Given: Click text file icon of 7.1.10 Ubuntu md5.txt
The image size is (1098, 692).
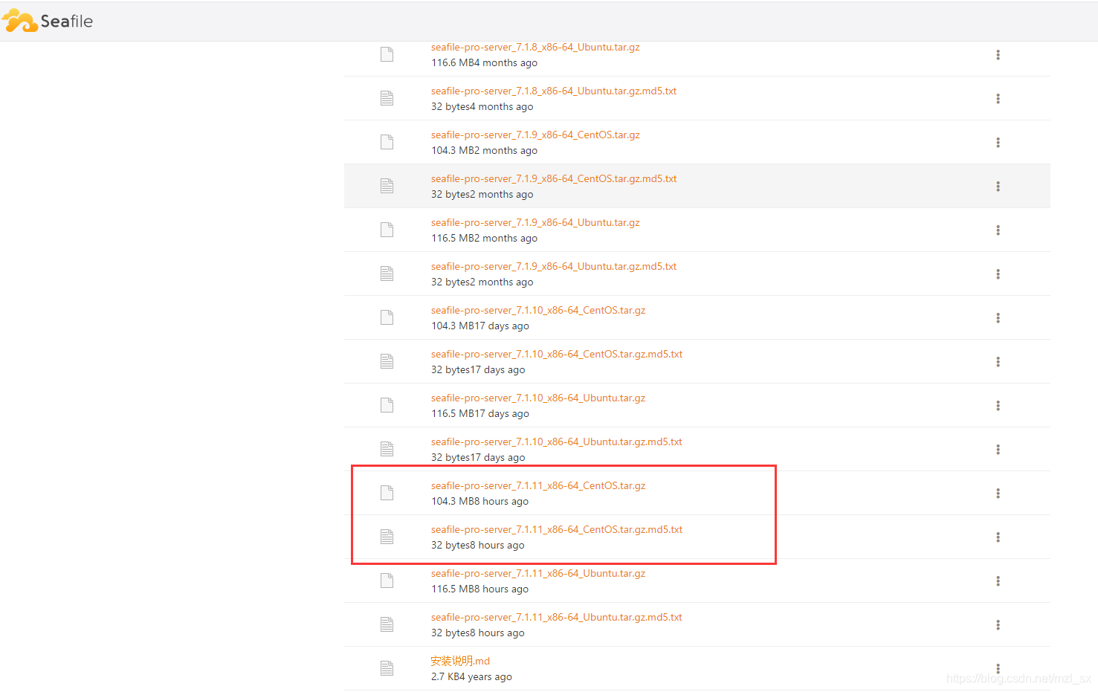Looking at the screenshot, I should [x=387, y=449].
